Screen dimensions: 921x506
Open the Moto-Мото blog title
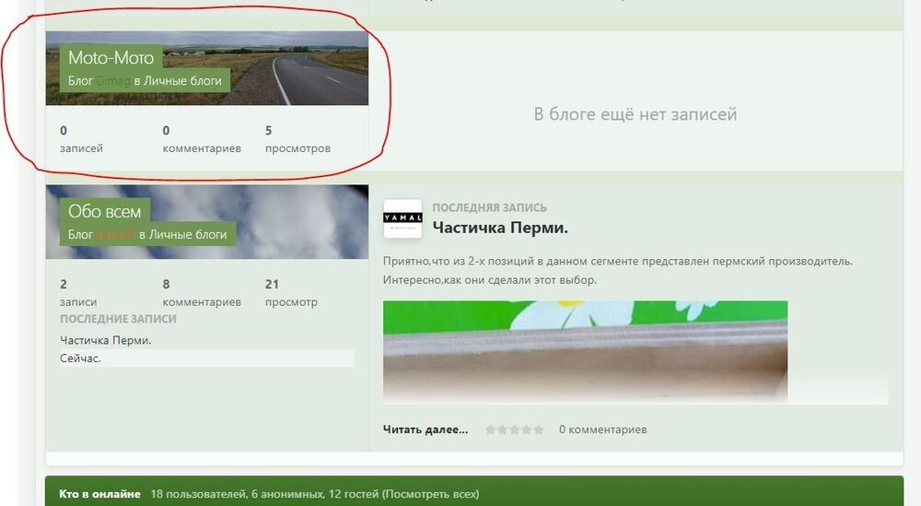(111, 57)
